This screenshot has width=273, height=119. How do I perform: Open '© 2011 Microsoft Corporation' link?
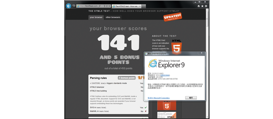click(x=159, y=98)
